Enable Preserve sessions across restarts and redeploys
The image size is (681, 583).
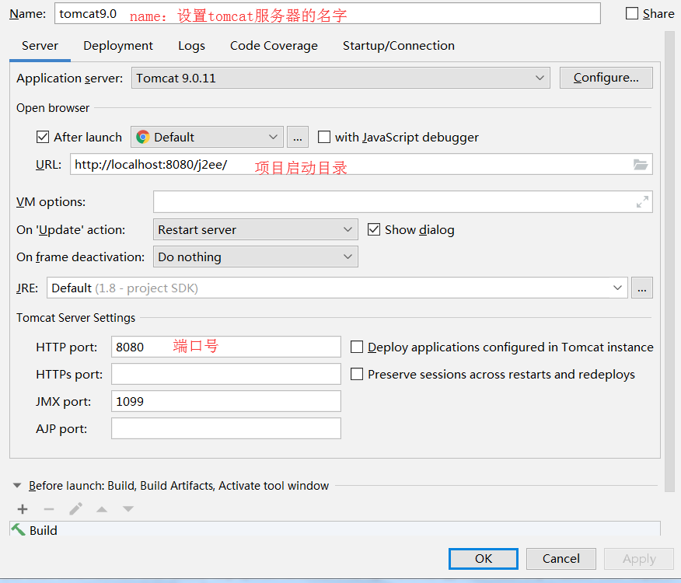[x=357, y=374]
